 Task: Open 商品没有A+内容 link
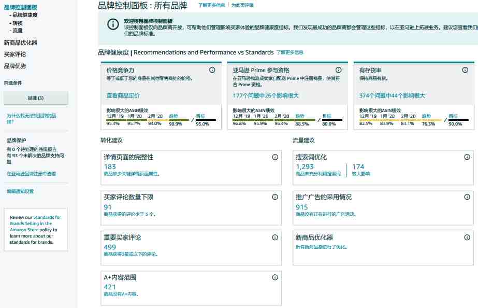pos(121,294)
